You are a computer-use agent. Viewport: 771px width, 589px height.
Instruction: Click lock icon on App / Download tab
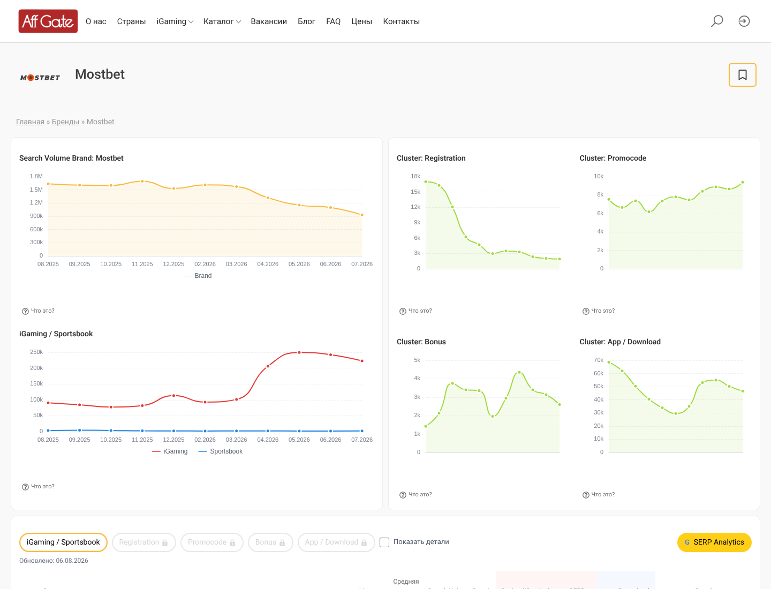[x=364, y=543]
